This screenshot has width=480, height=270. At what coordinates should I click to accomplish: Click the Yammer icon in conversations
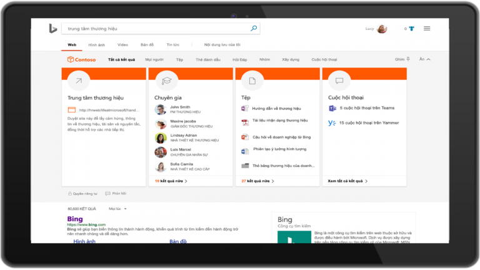(x=332, y=122)
